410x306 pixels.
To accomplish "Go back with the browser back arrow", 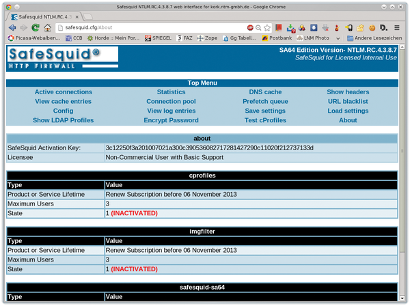I will click(12, 27).
